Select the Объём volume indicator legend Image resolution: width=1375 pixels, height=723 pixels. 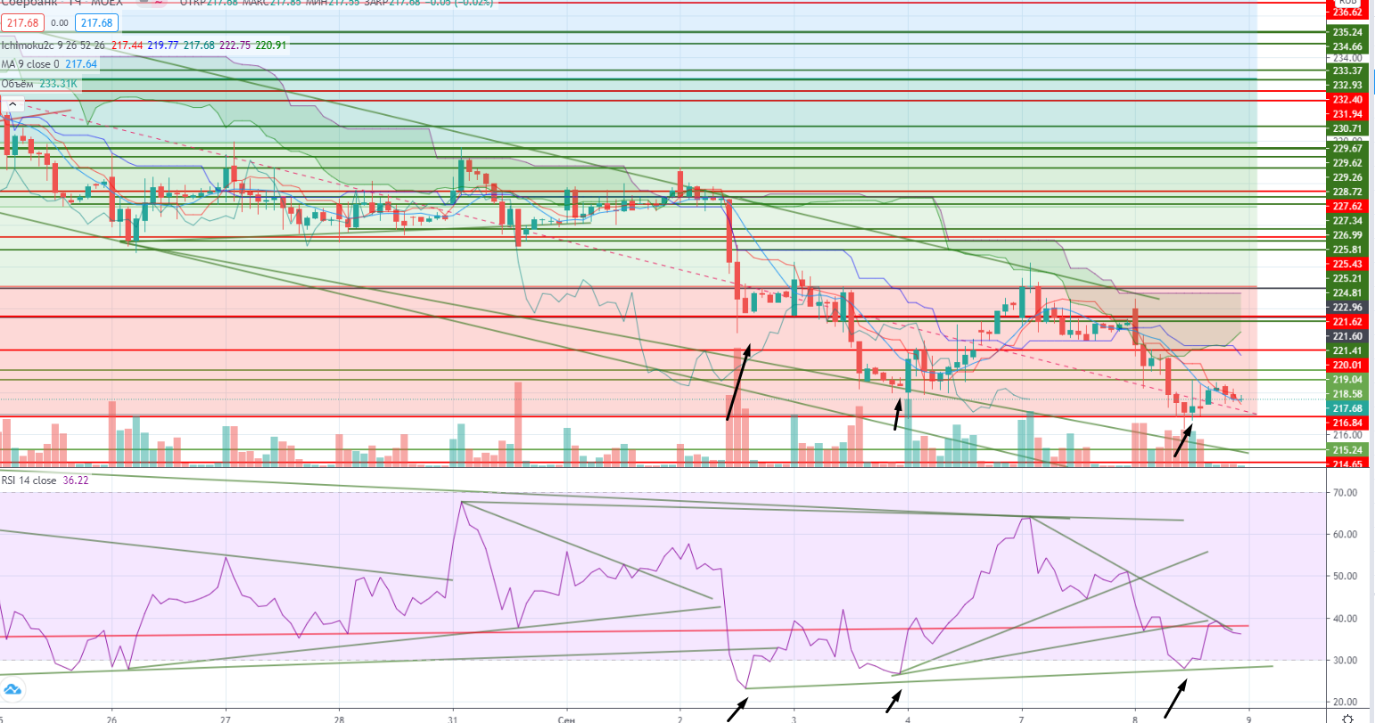[18, 84]
